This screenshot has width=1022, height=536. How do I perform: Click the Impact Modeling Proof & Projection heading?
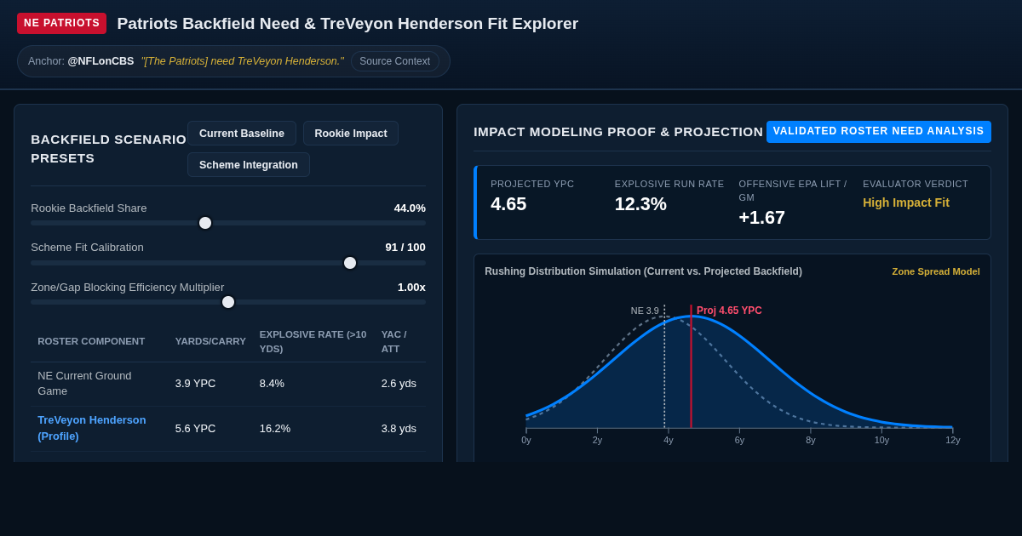pyautogui.click(x=618, y=132)
